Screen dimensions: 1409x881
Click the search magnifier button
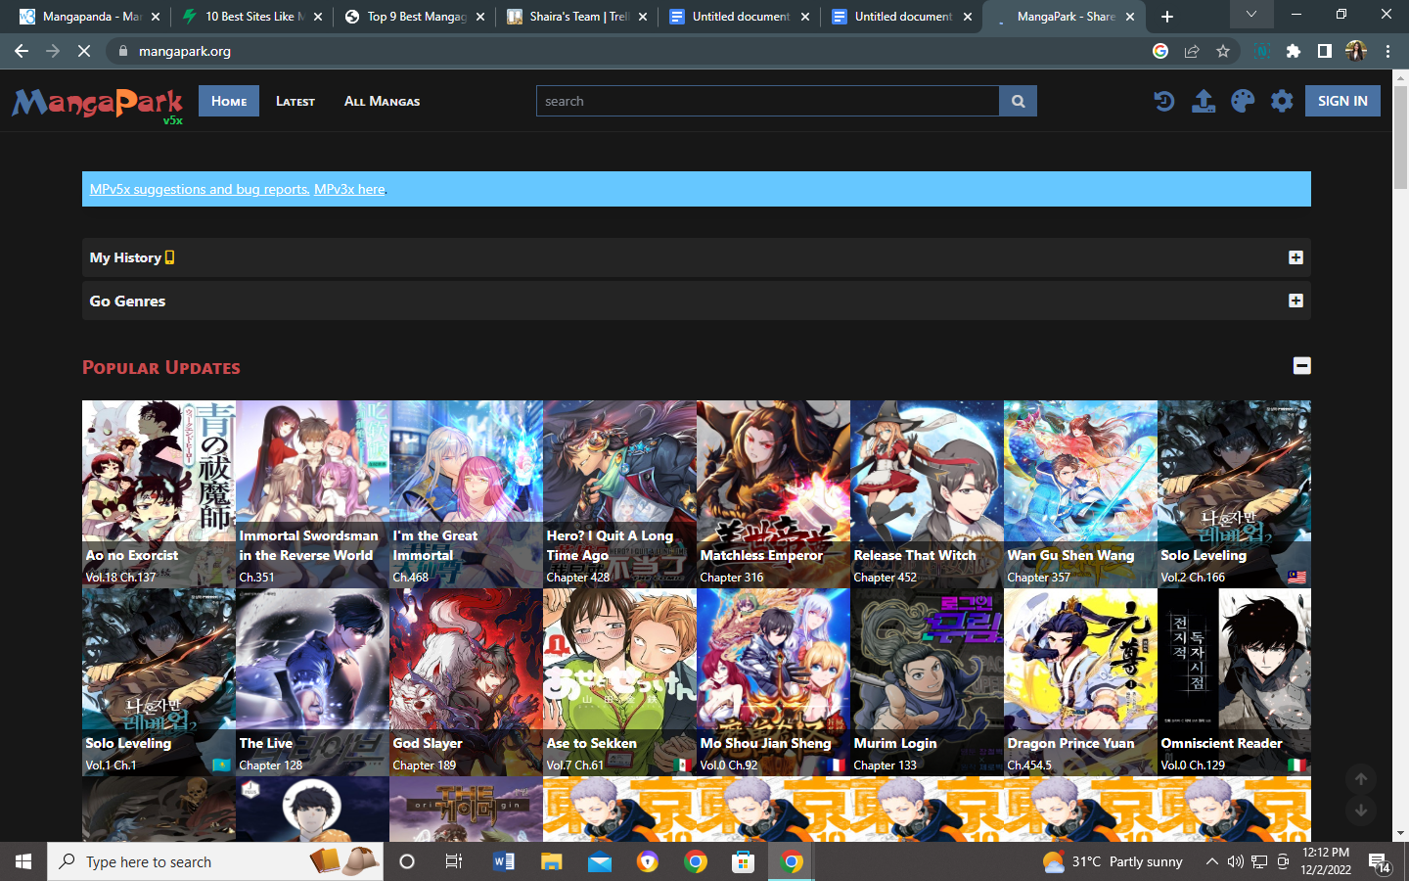(x=1018, y=101)
